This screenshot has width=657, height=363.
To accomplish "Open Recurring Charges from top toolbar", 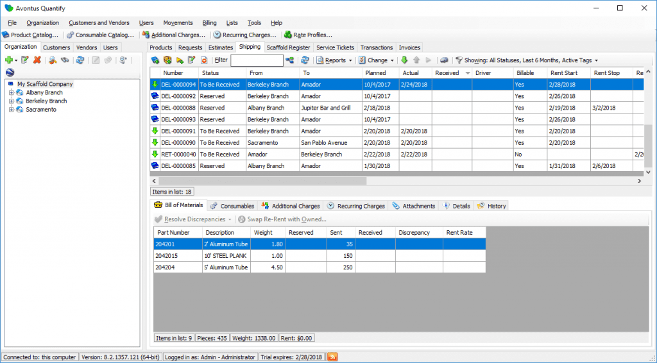I will point(245,35).
